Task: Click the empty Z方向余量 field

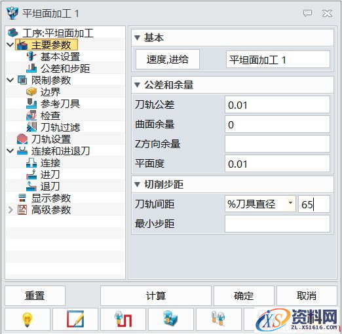Action: pos(277,144)
